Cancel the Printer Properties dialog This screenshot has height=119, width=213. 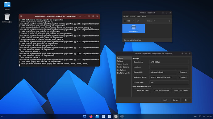pyautogui.click(x=176, y=100)
